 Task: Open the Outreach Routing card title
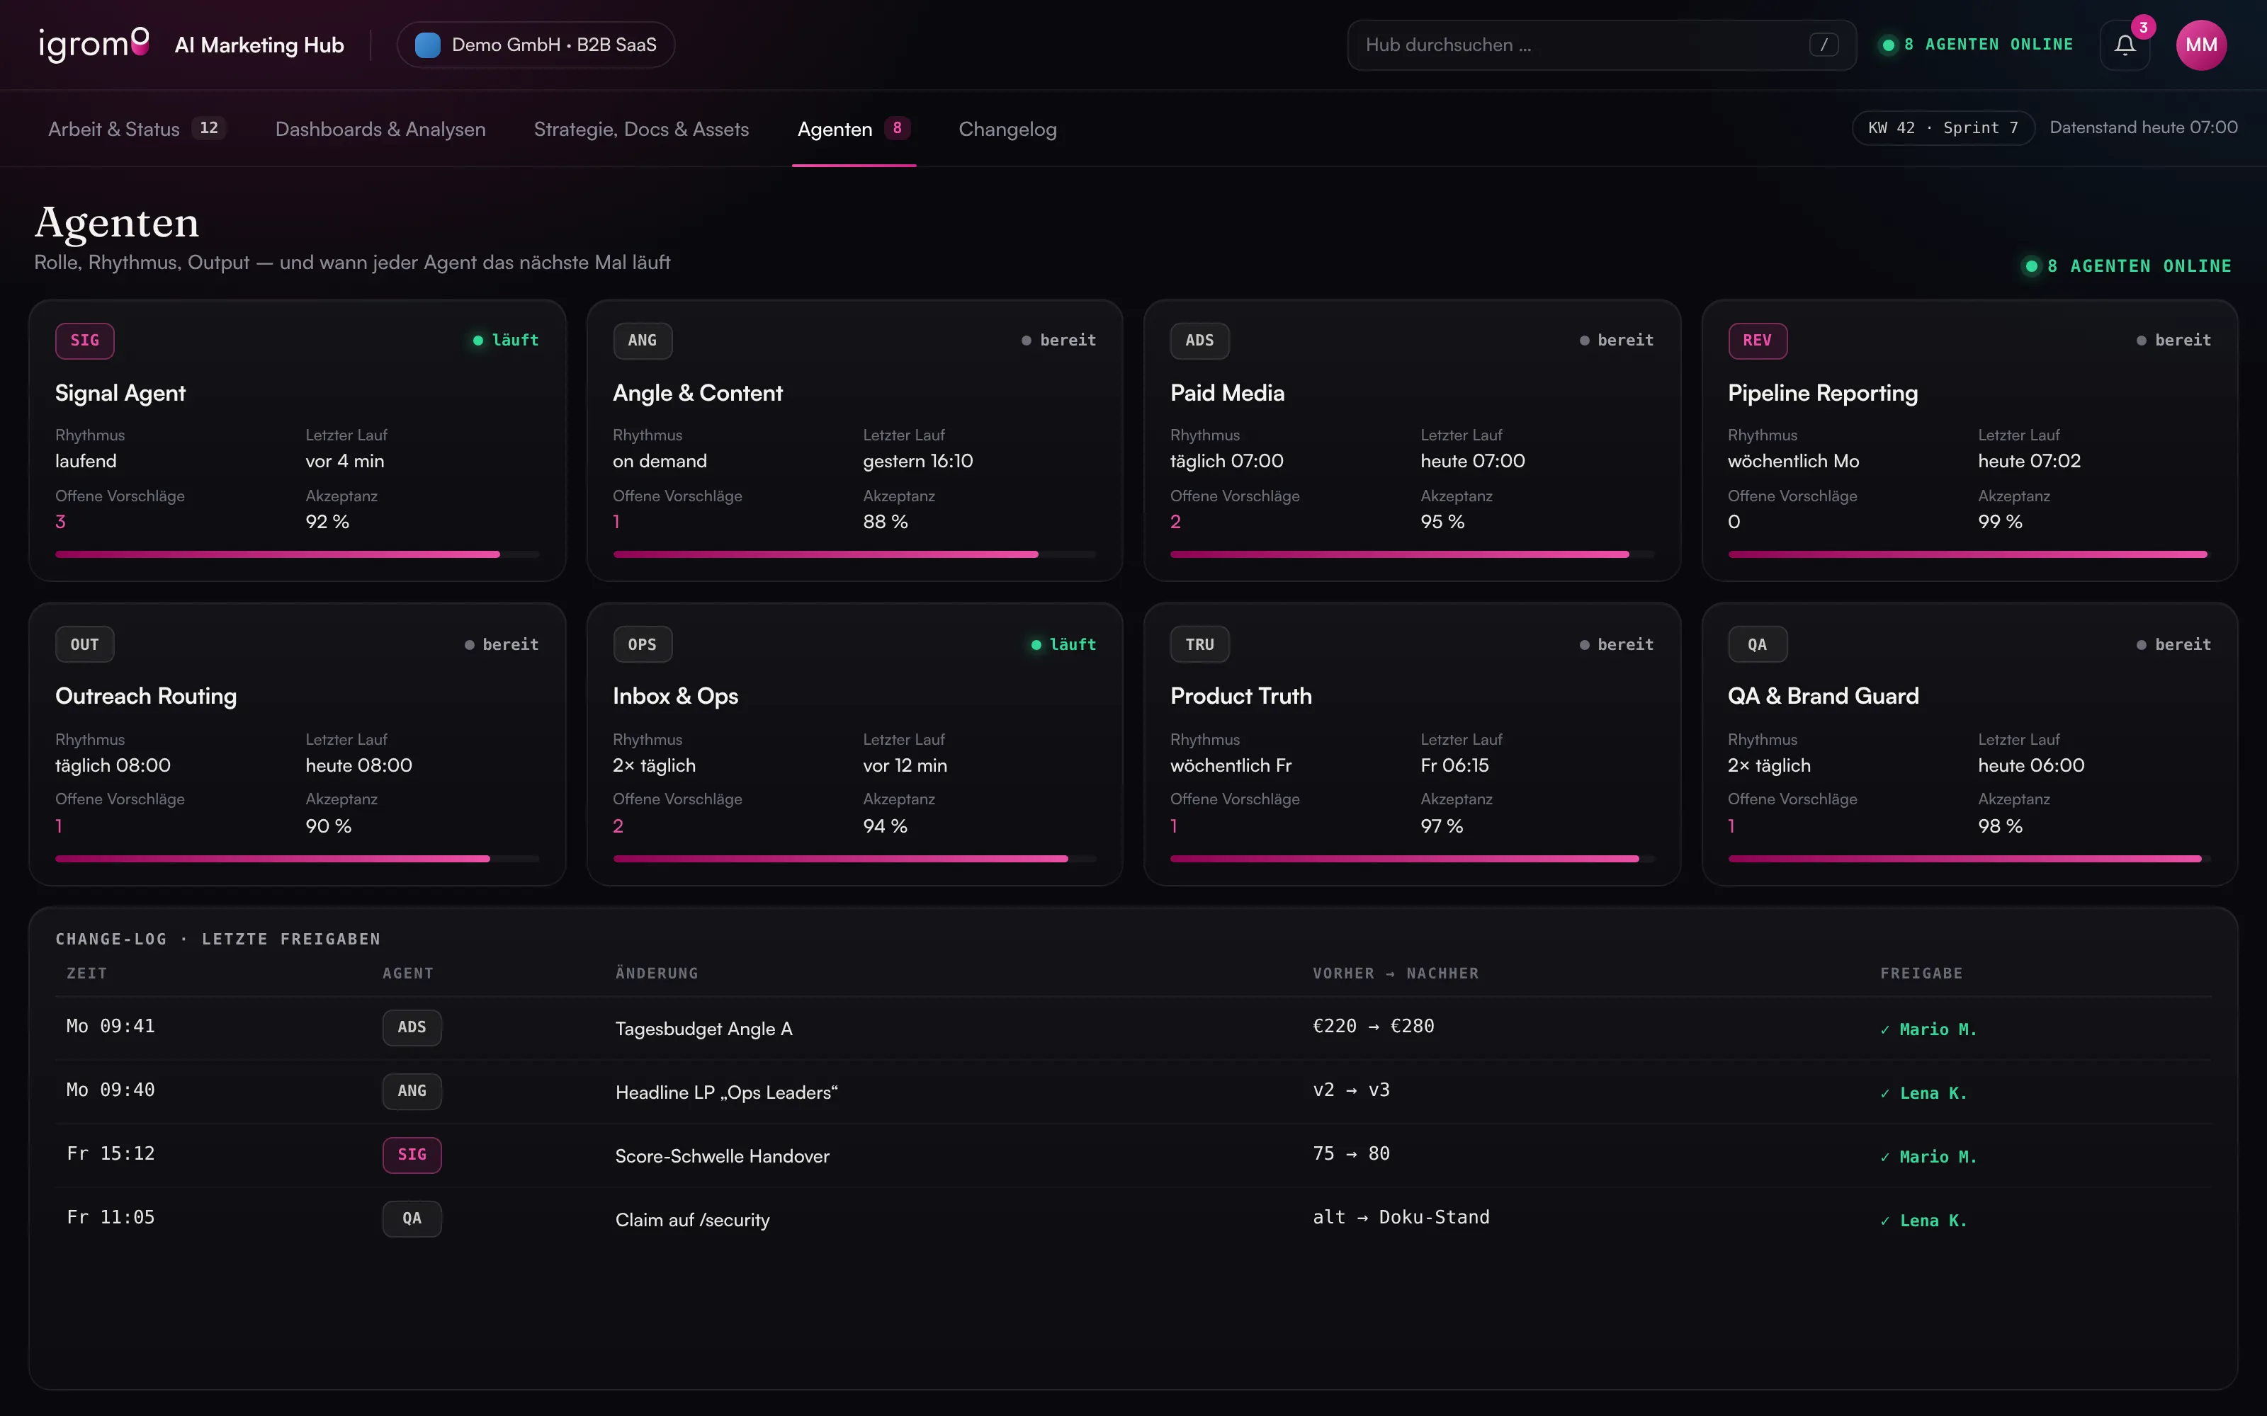(x=145, y=696)
